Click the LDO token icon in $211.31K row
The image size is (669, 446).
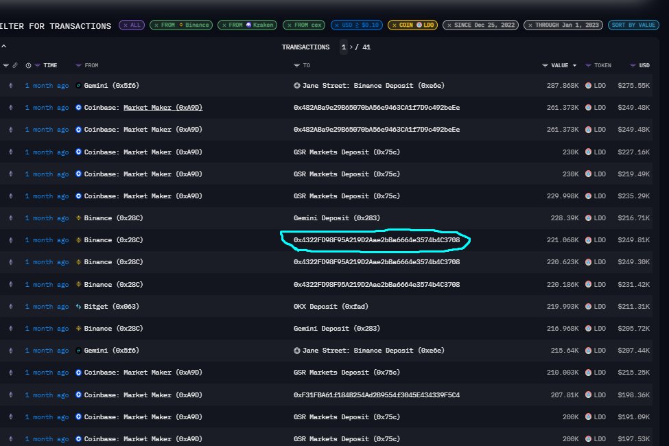pos(588,307)
